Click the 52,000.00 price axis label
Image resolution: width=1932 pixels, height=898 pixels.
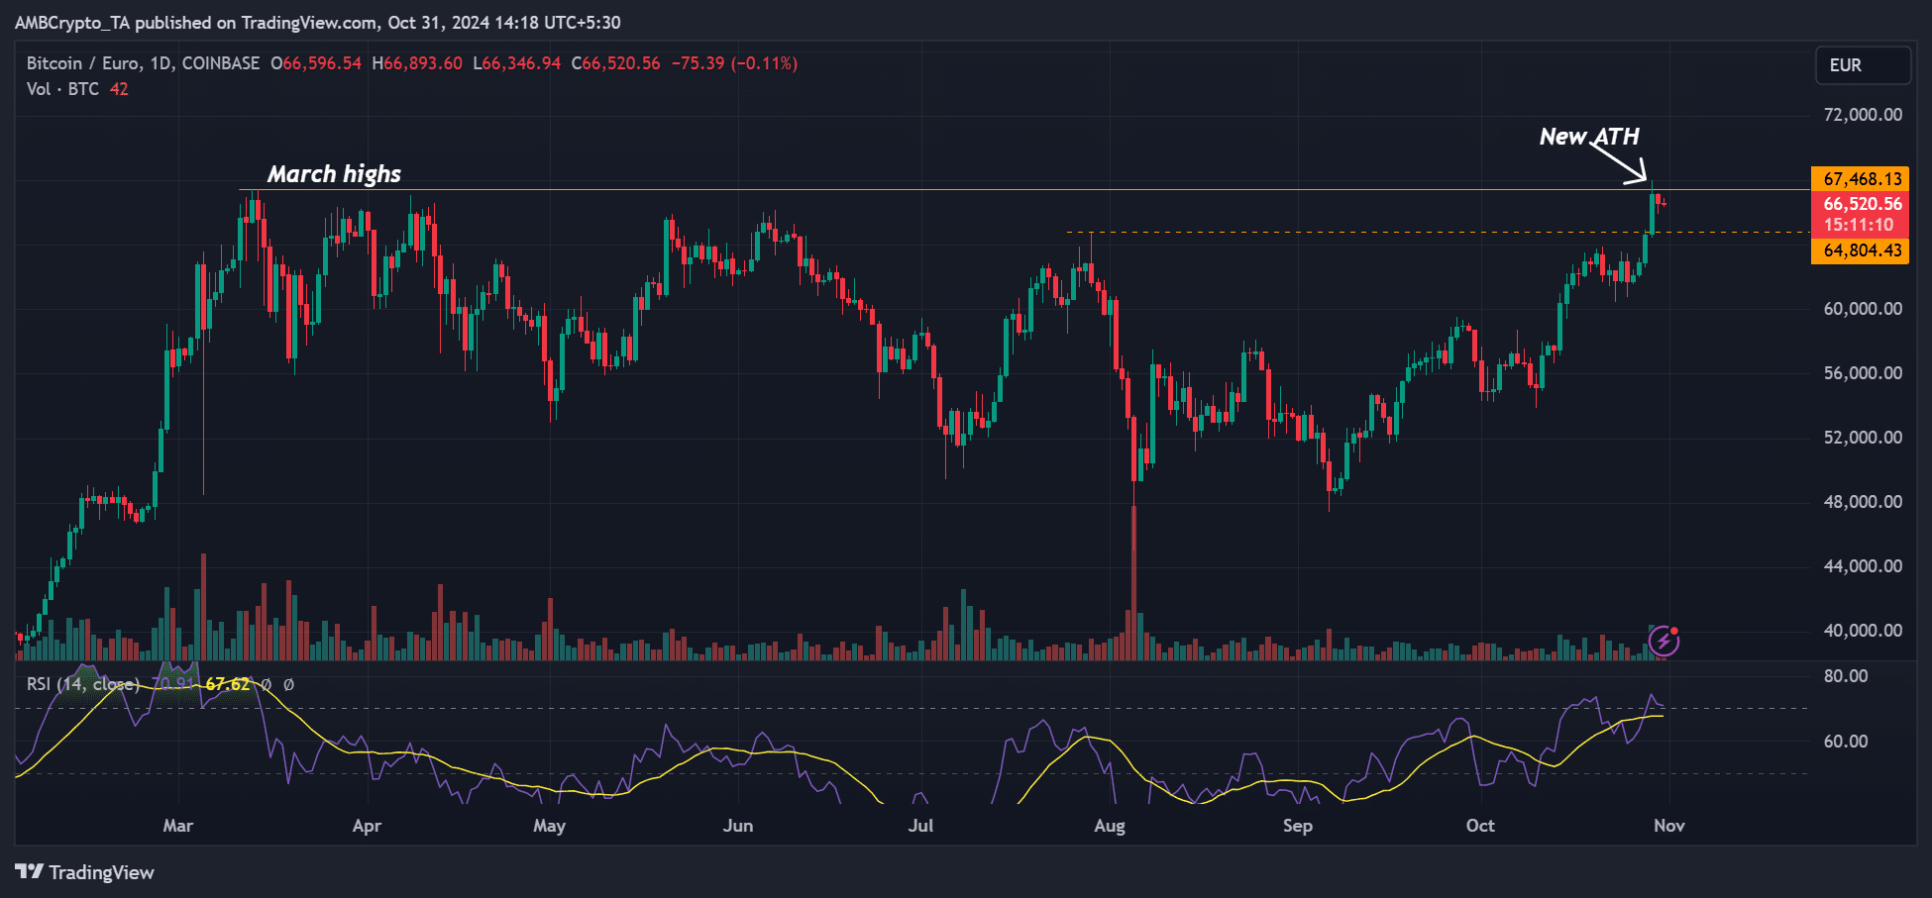[1863, 438]
